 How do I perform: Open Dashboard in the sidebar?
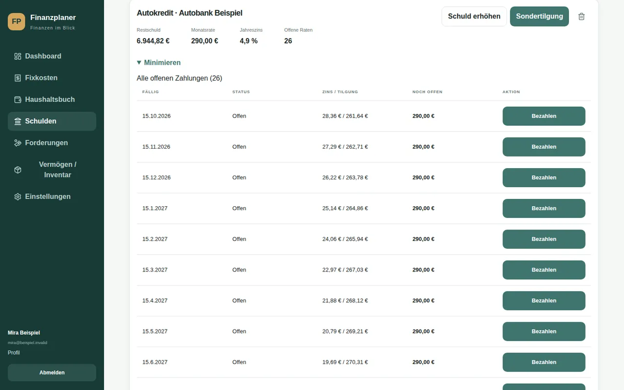52,56
